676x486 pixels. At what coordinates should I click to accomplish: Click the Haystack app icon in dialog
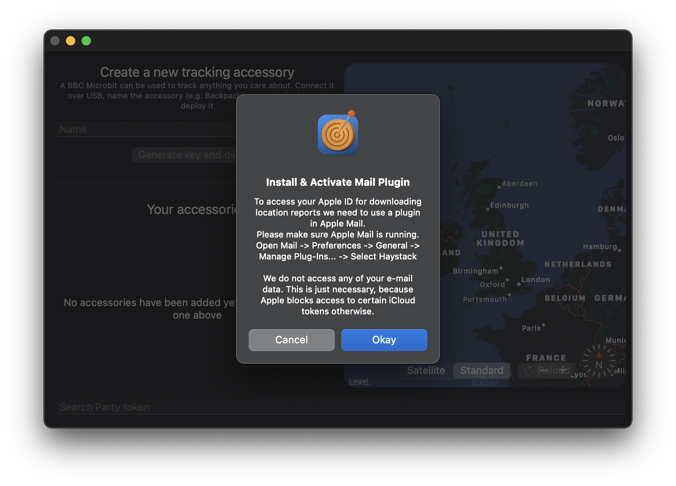(338, 133)
